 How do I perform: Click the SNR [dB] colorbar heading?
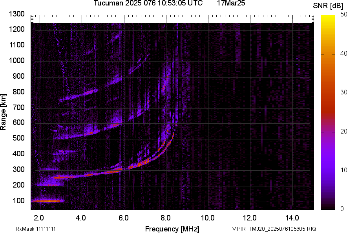click(x=329, y=6)
